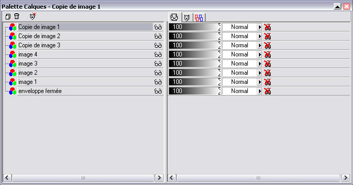Image resolution: width=353 pixels, height=185 pixels.
Task: Toggle transparency lock for image 1
Action: click(x=268, y=82)
